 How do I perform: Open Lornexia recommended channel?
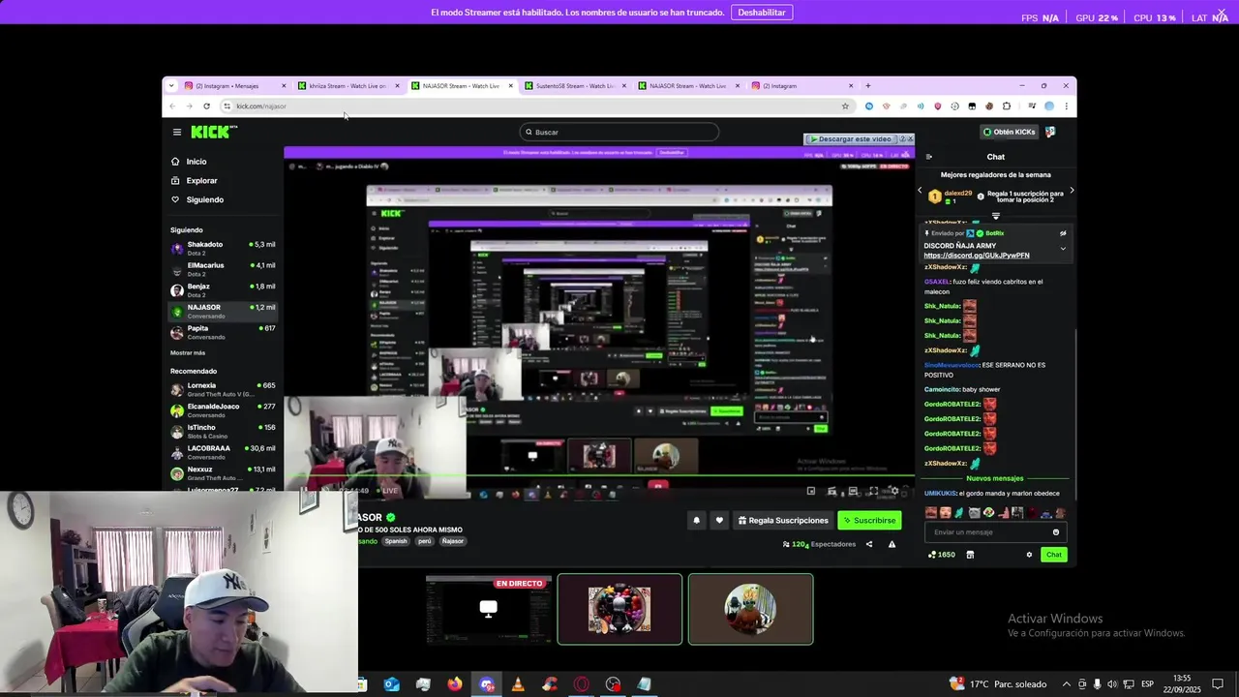point(223,389)
